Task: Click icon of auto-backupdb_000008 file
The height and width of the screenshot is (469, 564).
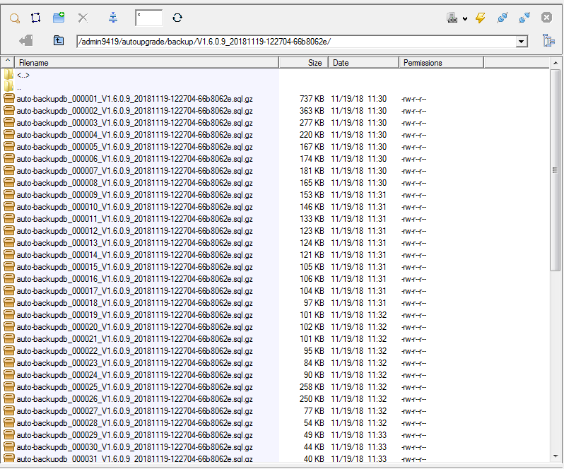Action: coord(9,183)
